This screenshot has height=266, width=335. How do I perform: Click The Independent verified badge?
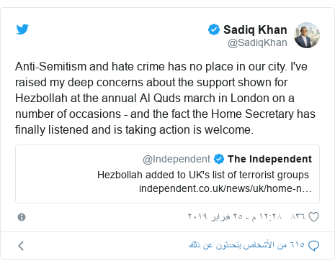[x=219, y=159]
